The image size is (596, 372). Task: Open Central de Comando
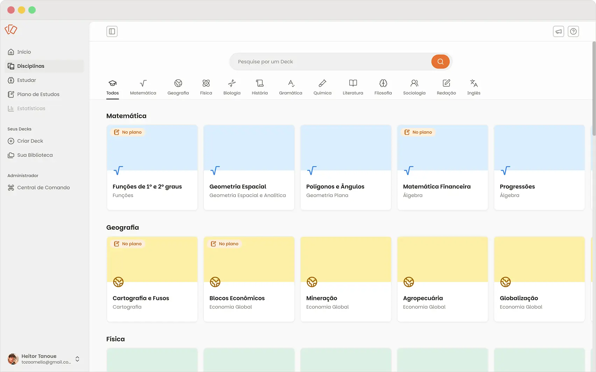(x=44, y=188)
